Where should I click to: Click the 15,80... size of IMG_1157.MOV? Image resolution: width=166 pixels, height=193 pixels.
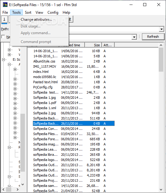92,66
